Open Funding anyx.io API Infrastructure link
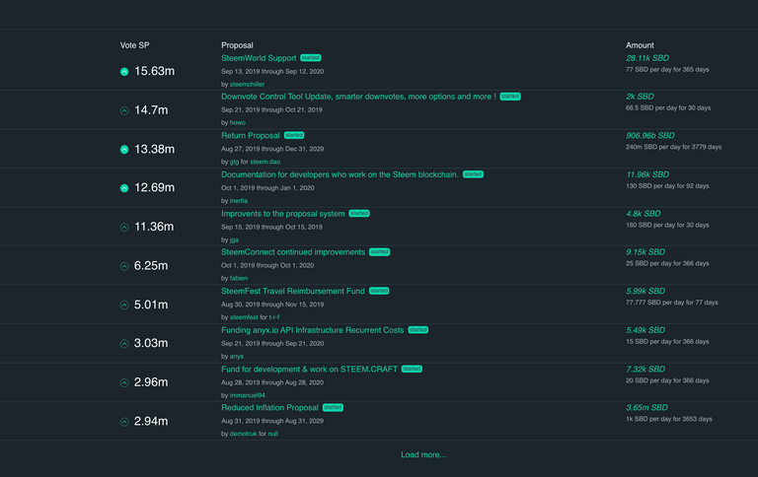The image size is (758, 477). click(312, 330)
